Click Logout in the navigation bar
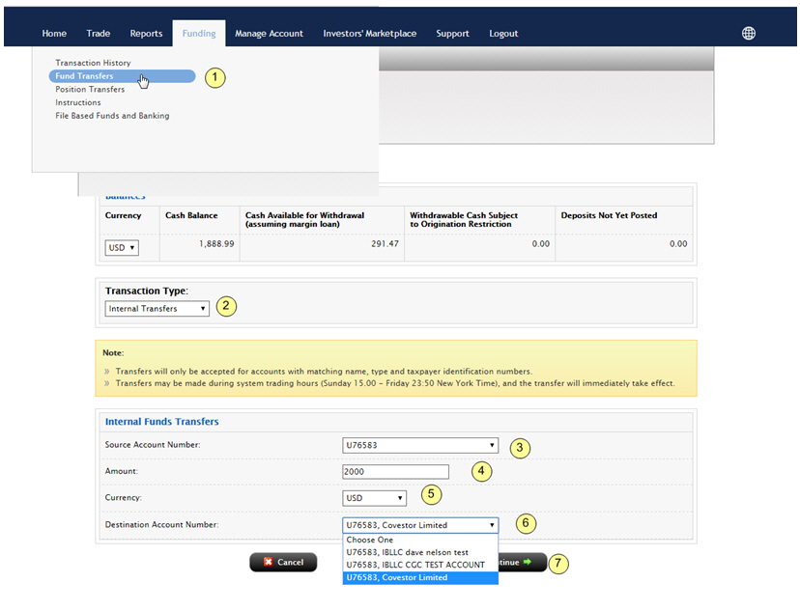The image size is (800, 611). [x=503, y=34]
